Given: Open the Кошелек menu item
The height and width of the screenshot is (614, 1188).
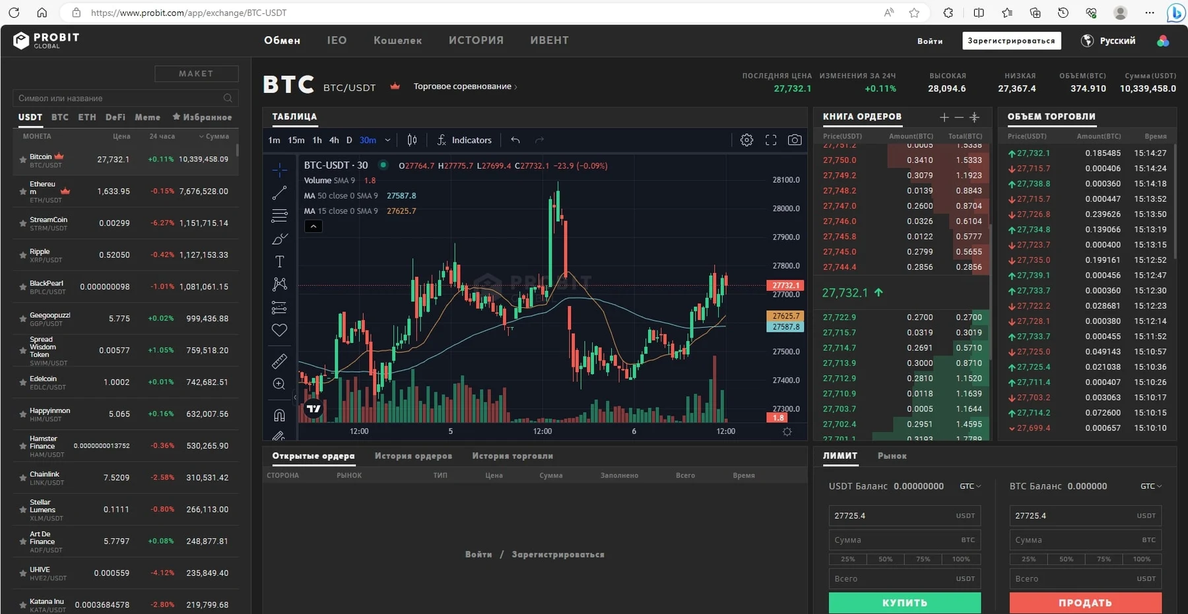Looking at the screenshot, I should coord(397,40).
